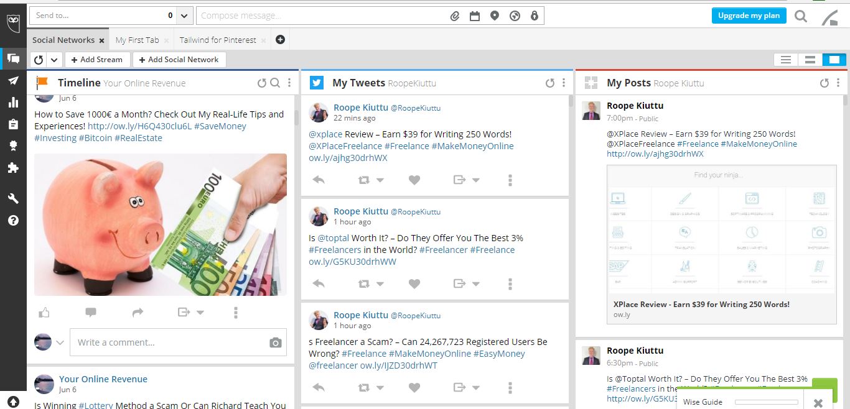Comment on the piggy bank post
The image size is (850, 409).
[x=91, y=312]
